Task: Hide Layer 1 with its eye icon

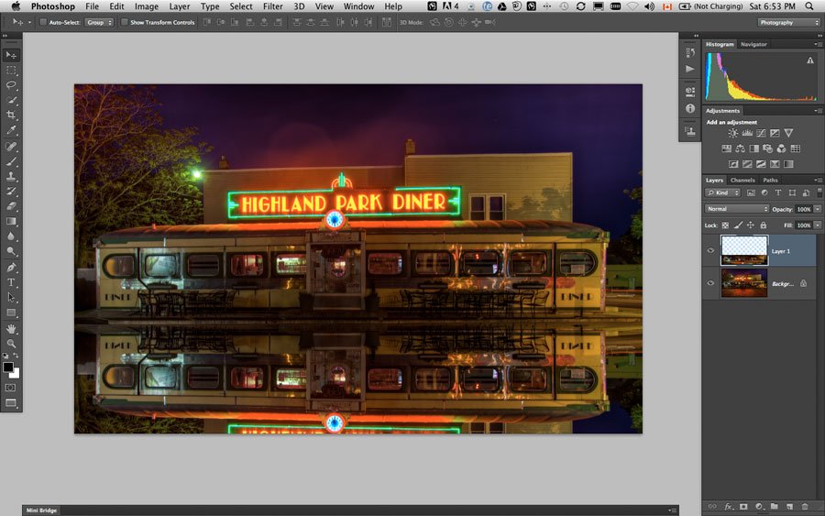Action: 710,250
